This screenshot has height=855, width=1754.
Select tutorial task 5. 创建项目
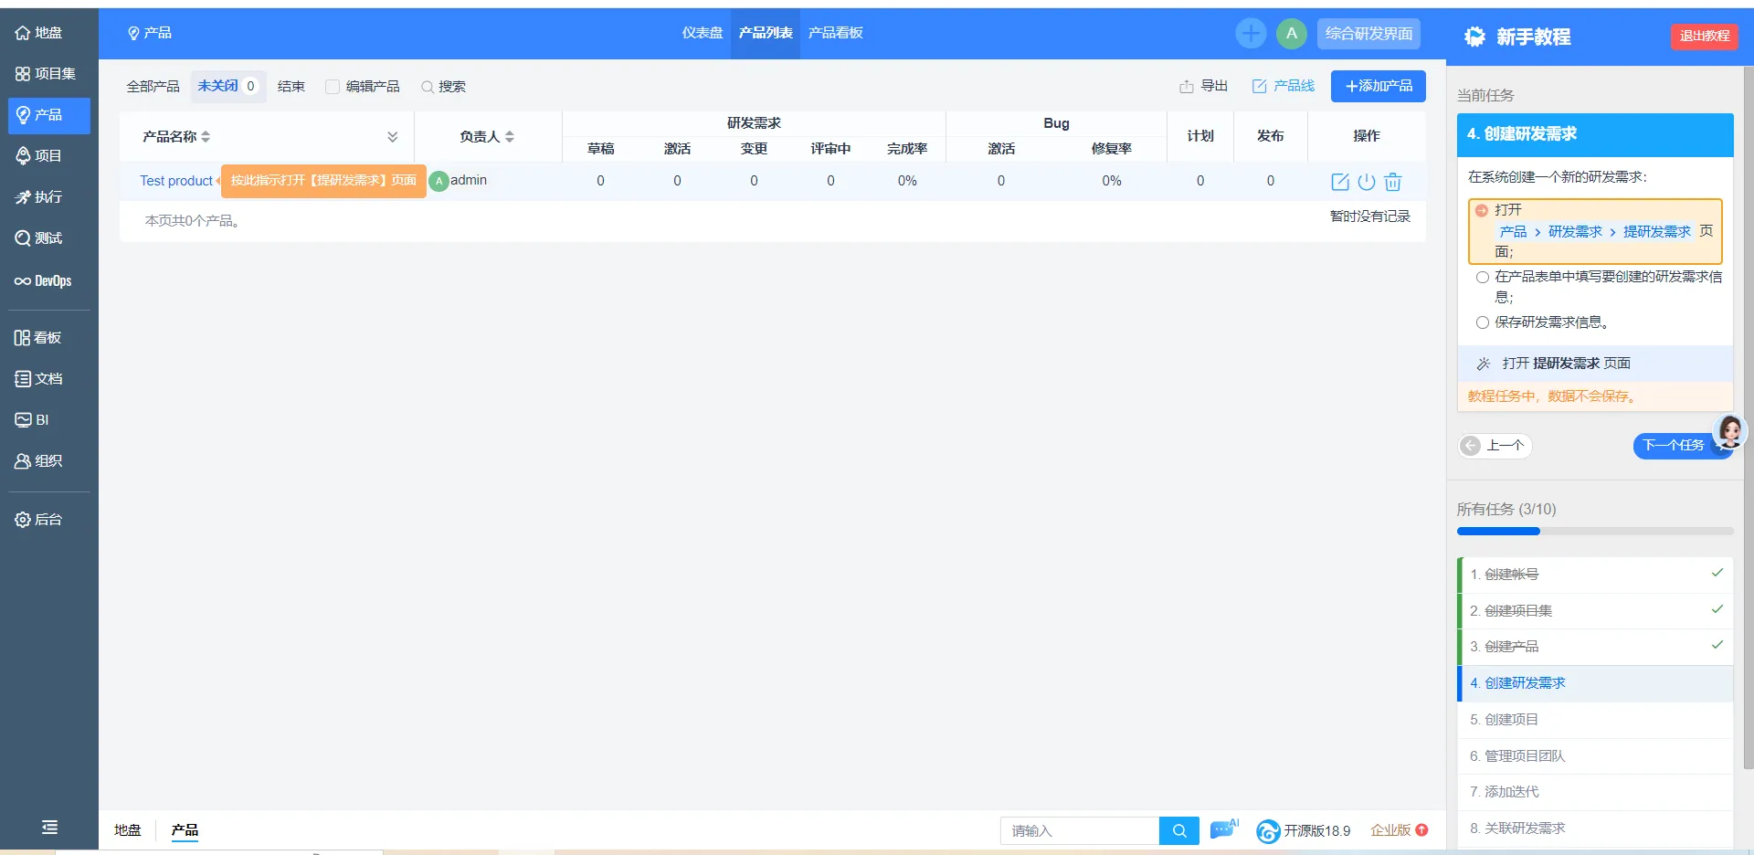(1597, 720)
